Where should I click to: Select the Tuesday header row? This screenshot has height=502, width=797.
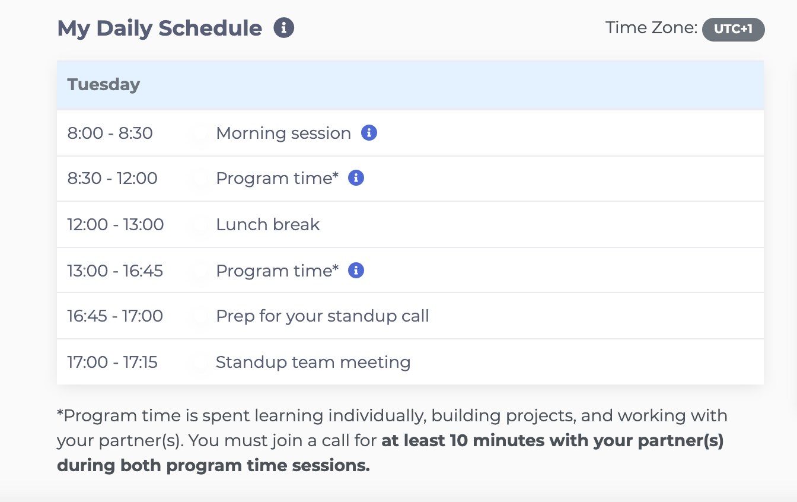[410, 85]
